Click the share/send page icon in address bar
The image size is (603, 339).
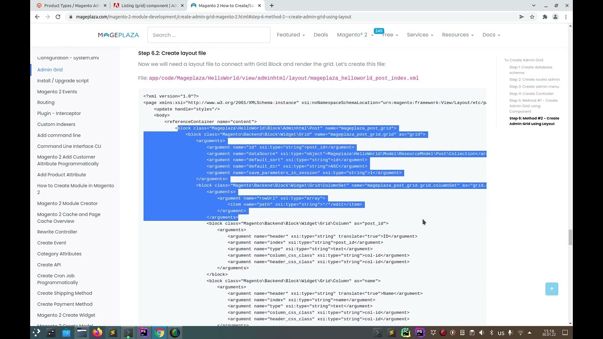[522, 17]
